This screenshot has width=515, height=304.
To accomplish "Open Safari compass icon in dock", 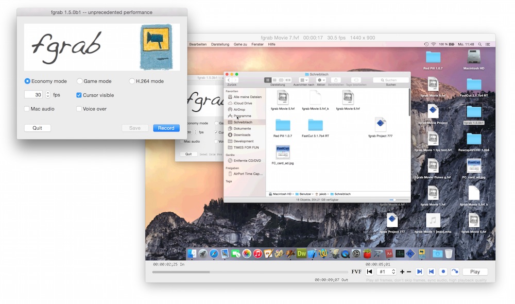I will 214,254.
